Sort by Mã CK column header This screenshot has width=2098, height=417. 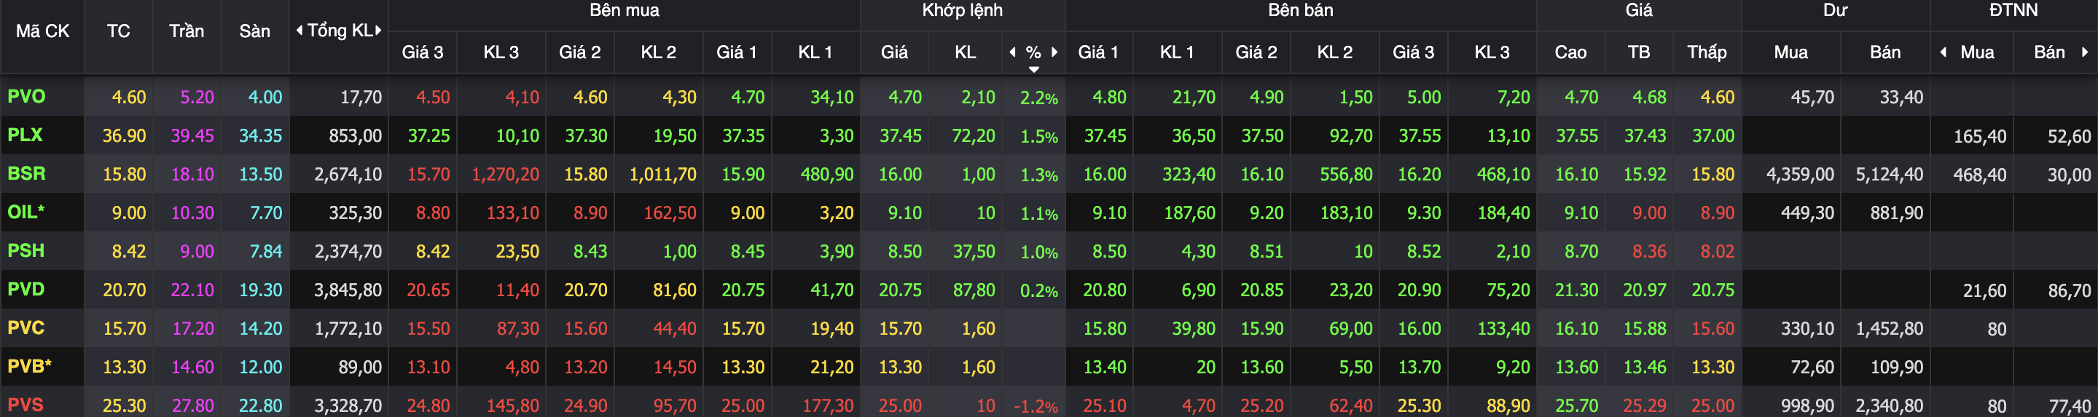(x=42, y=32)
